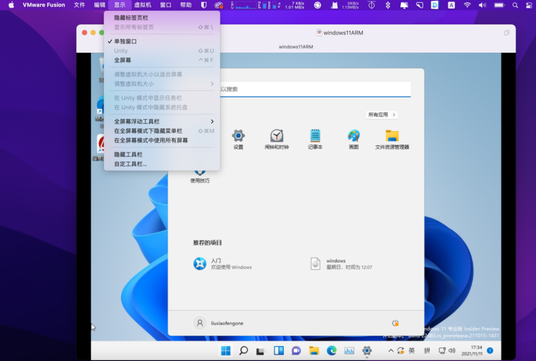Open the liuxiaofengone user account button

(x=218, y=323)
